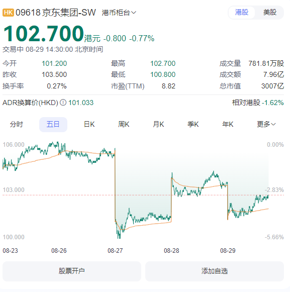This screenshot has width=290, height=292.
Task: Click the 103.000 y-axis label
Action: click(x=14, y=190)
